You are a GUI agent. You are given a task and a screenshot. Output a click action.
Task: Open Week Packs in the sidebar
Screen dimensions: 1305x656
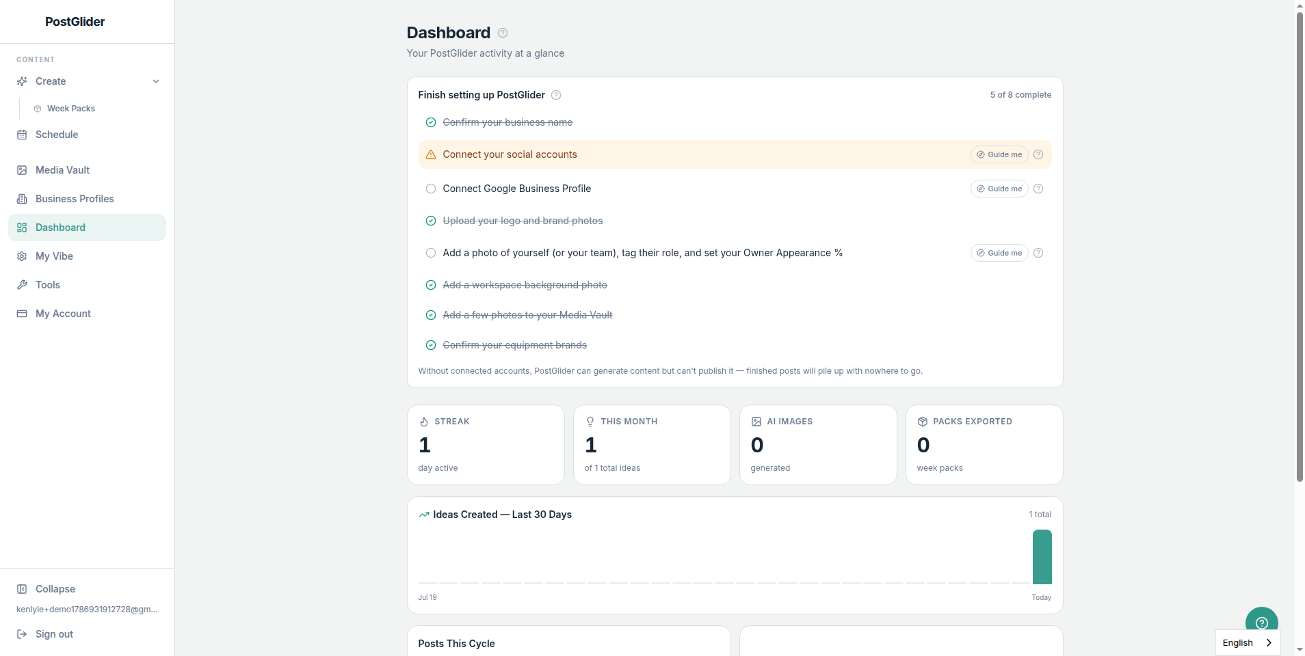[x=71, y=109]
